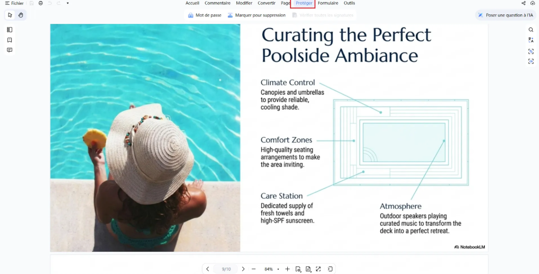Expand the quick access toolbar dropdown arrow
Viewport: 539px width, 274px height.
pos(68,3)
